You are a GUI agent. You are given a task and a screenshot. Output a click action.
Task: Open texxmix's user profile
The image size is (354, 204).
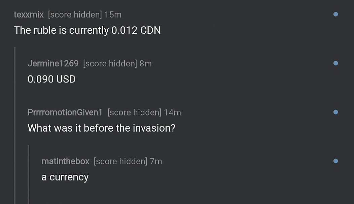click(29, 14)
